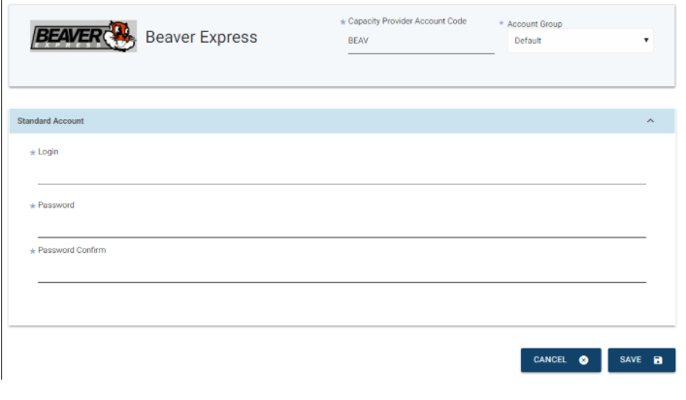The height and width of the screenshot is (400, 686).
Task: Click the floppy disk icon on Save
Action: (x=658, y=360)
